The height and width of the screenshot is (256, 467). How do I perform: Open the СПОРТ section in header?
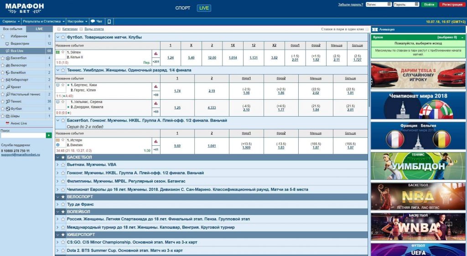click(183, 8)
